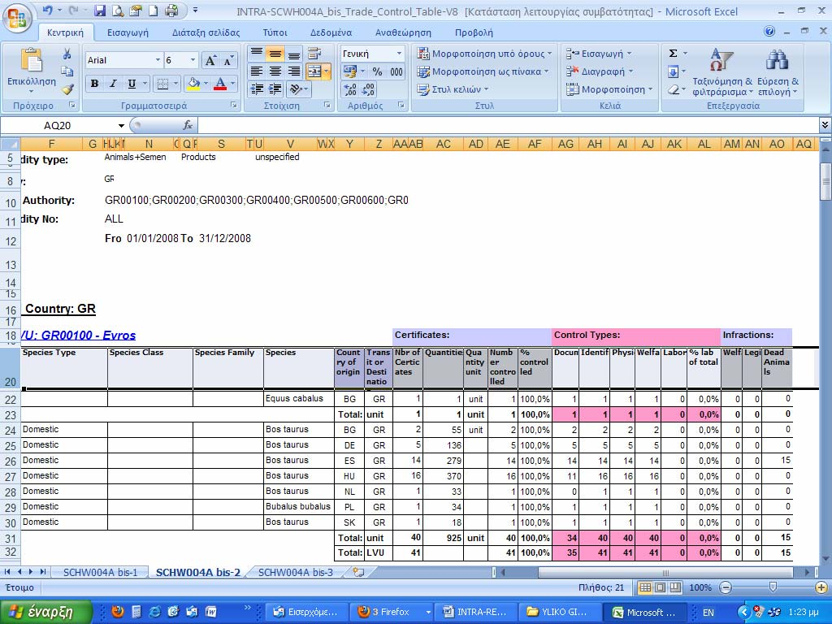The height and width of the screenshot is (624, 832).
Task: Center text horizontally in the cell
Action: pyautogui.click(x=275, y=71)
